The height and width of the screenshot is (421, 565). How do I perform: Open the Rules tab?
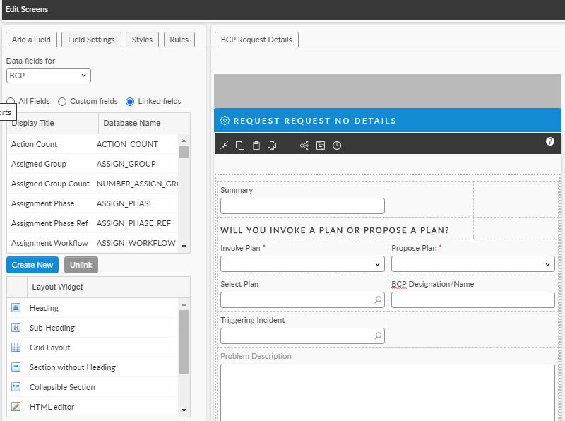click(x=179, y=40)
